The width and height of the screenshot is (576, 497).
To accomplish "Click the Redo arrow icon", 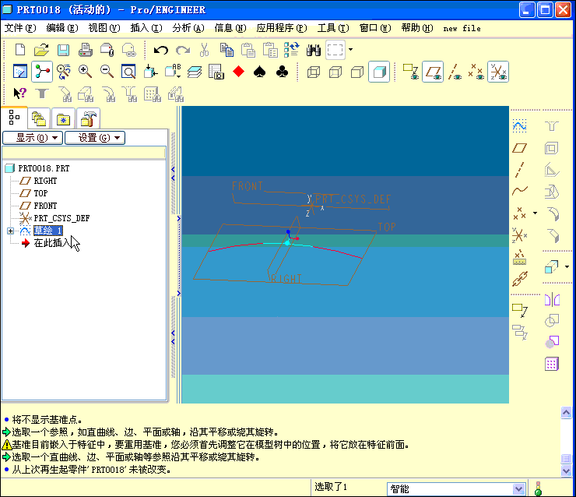I will click(183, 50).
